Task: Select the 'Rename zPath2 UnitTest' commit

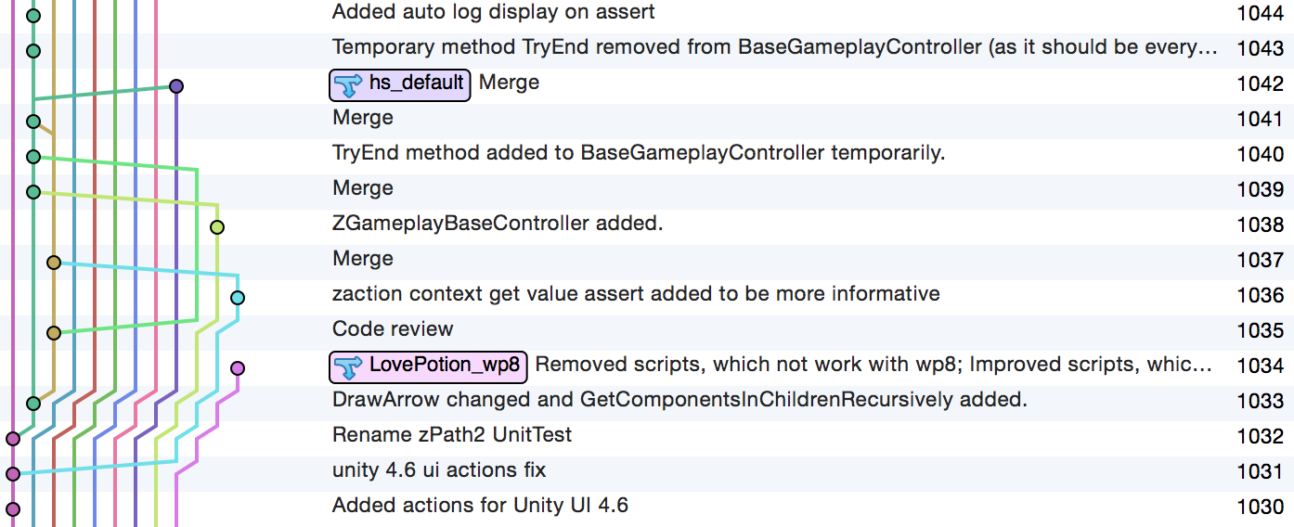Action: coord(452,435)
